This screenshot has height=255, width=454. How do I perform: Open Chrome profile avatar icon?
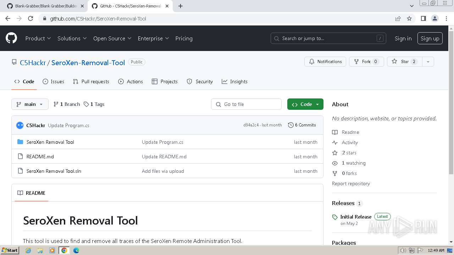point(434,18)
